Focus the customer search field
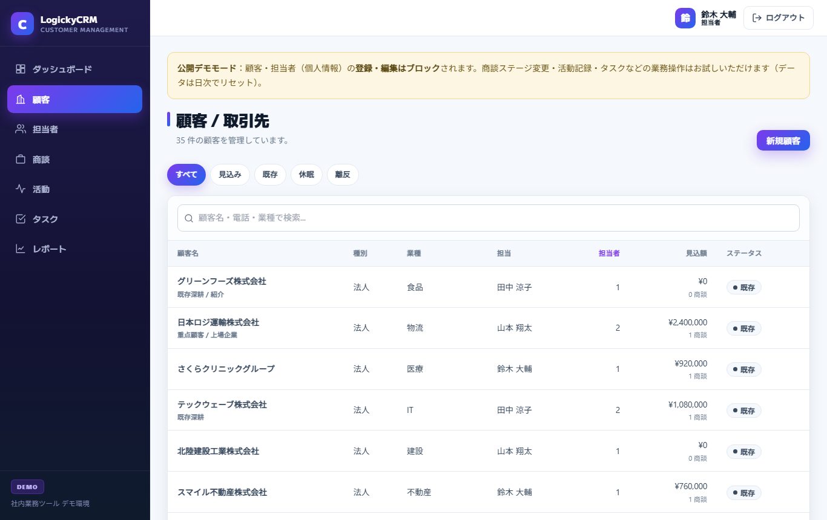This screenshot has width=827, height=520. click(x=489, y=218)
